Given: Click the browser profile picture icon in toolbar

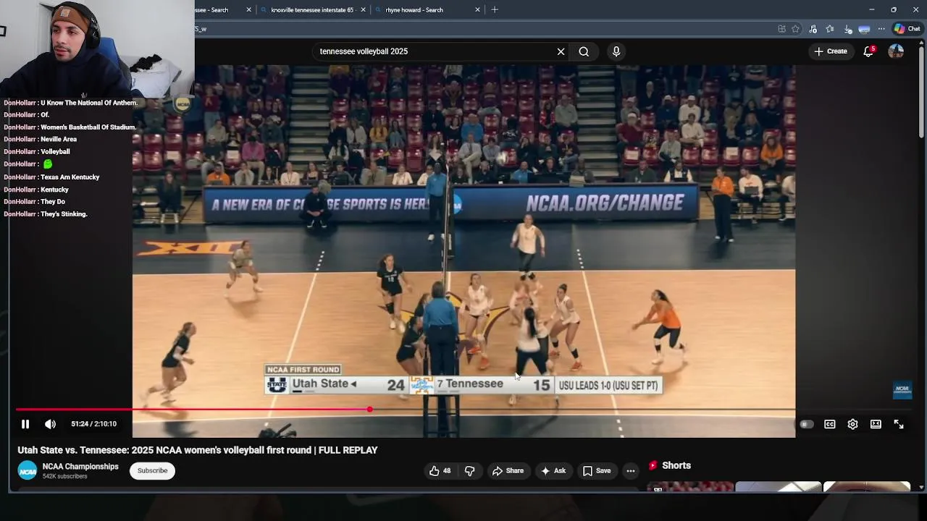Looking at the screenshot, I should click(x=864, y=29).
